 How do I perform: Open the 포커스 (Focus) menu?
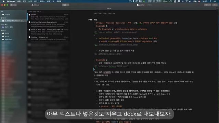pyautogui.click(x=42, y=1)
